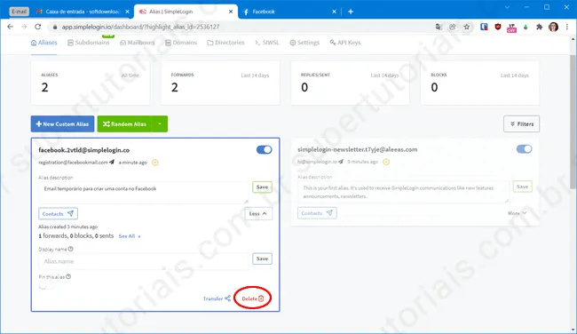Image resolution: width=577 pixels, height=334 pixels.
Task: Switch to Caixa de entrada Gmail tab
Action: pos(83,12)
